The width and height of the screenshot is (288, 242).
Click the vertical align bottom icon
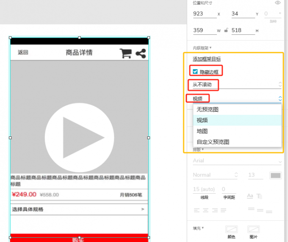pyautogui.click(x=269, y=211)
